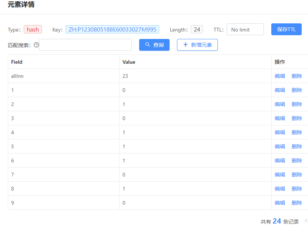Delete the row with field 6
308x228 pixels.
point(297,161)
